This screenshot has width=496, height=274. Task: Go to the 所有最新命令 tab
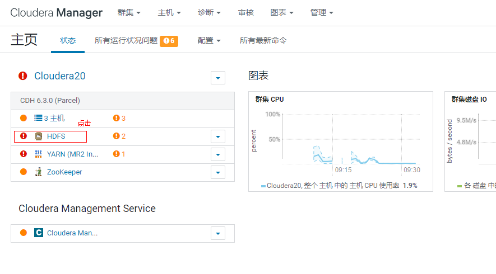[263, 40]
